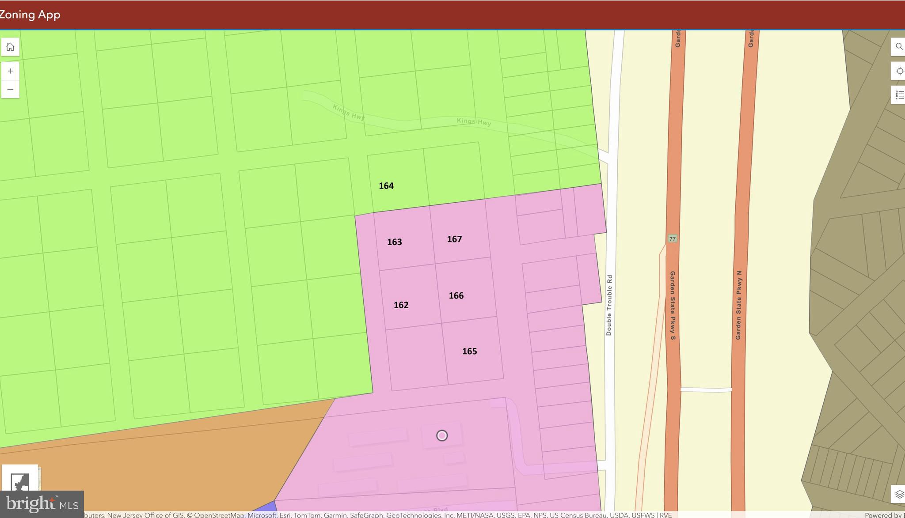The width and height of the screenshot is (905, 518).
Task: Click the Home default extent button
Action: 10,47
